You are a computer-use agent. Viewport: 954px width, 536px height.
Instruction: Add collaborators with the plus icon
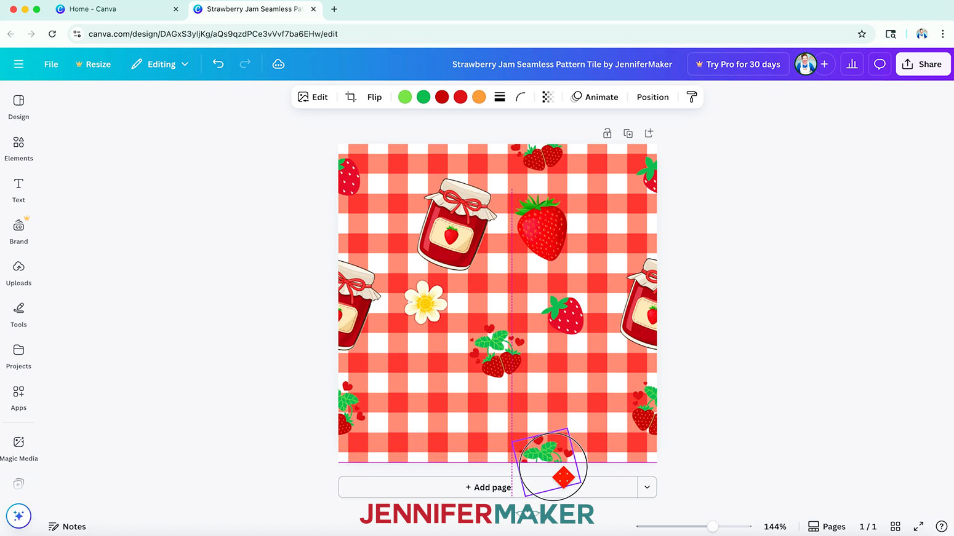[x=825, y=64]
